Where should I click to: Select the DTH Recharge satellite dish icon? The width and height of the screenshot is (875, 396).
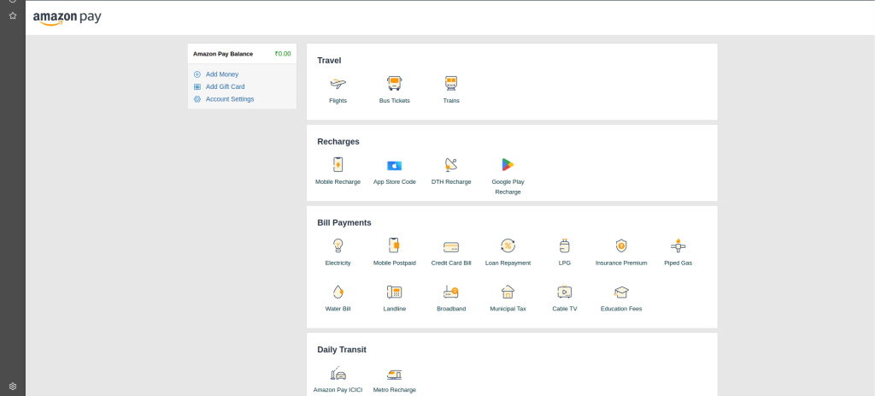(451, 165)
